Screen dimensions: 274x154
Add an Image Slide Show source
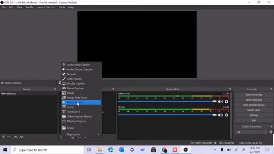[81, 98]
